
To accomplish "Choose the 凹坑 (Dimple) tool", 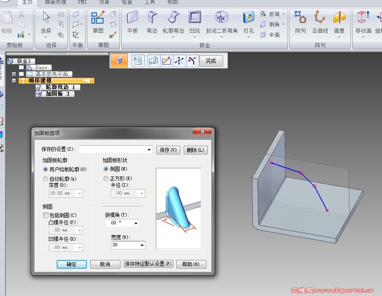I will [195, 24].
